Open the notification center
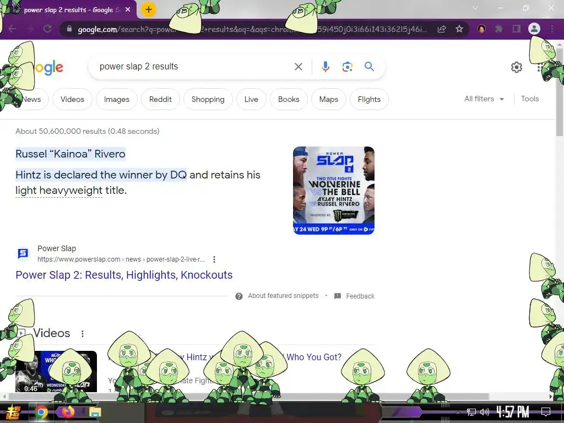 tap(546, 412)
